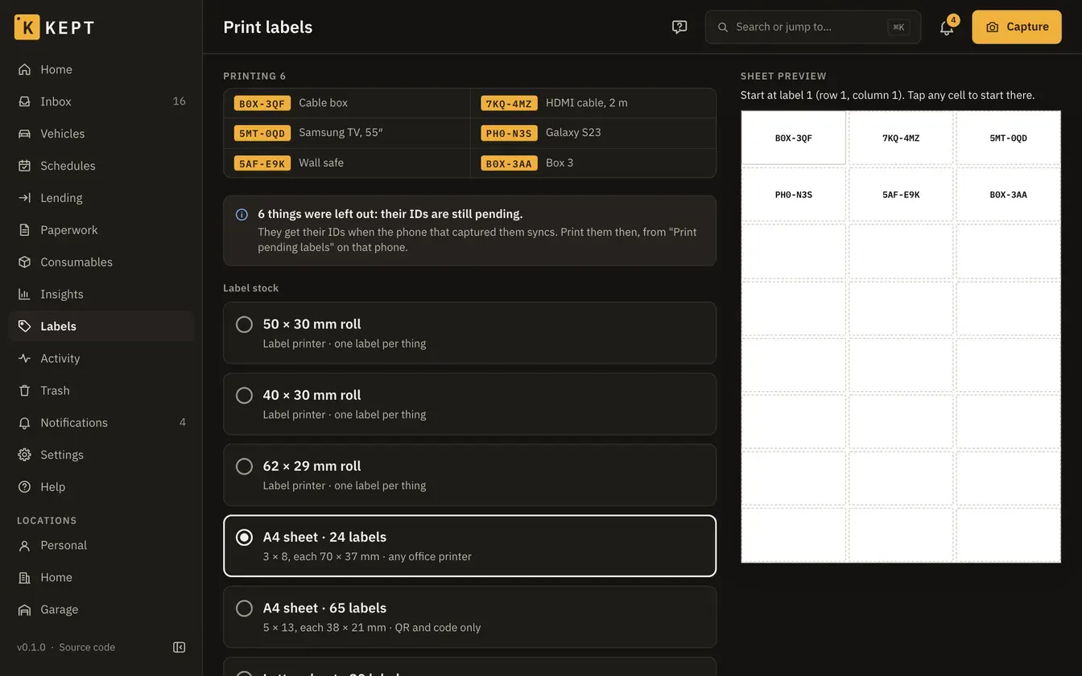Viewport: 1082px width, 676px height.
Task: Click the Activity pulse icon
Action: [25, 359]
